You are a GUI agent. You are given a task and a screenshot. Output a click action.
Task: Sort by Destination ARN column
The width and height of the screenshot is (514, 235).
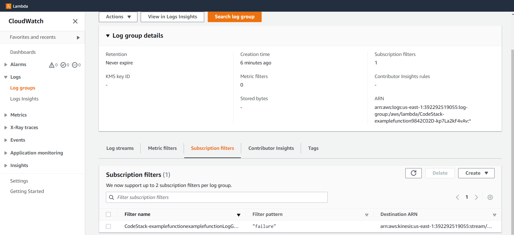pyautogui.click(x=495, y=215)
